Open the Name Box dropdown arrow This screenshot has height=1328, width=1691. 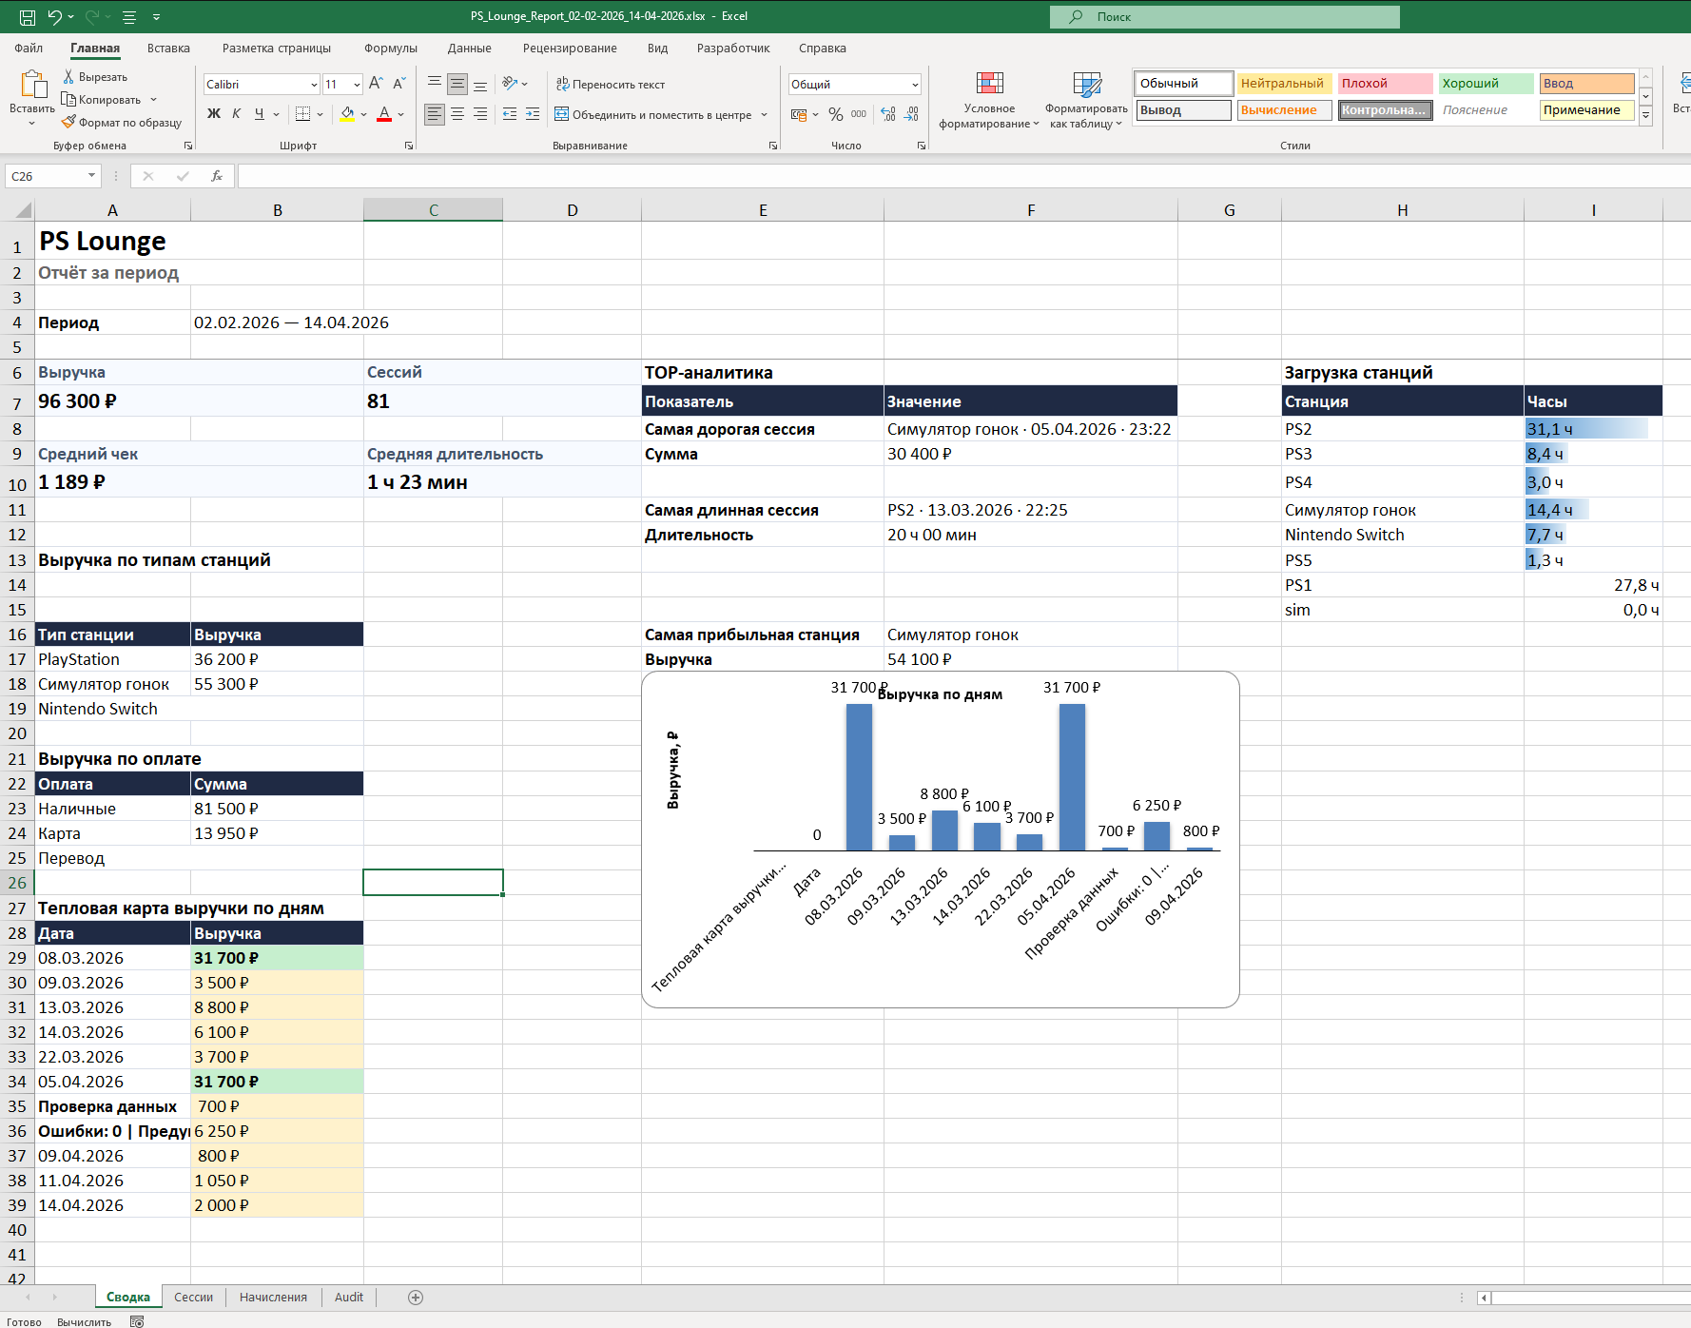(92, 176)
